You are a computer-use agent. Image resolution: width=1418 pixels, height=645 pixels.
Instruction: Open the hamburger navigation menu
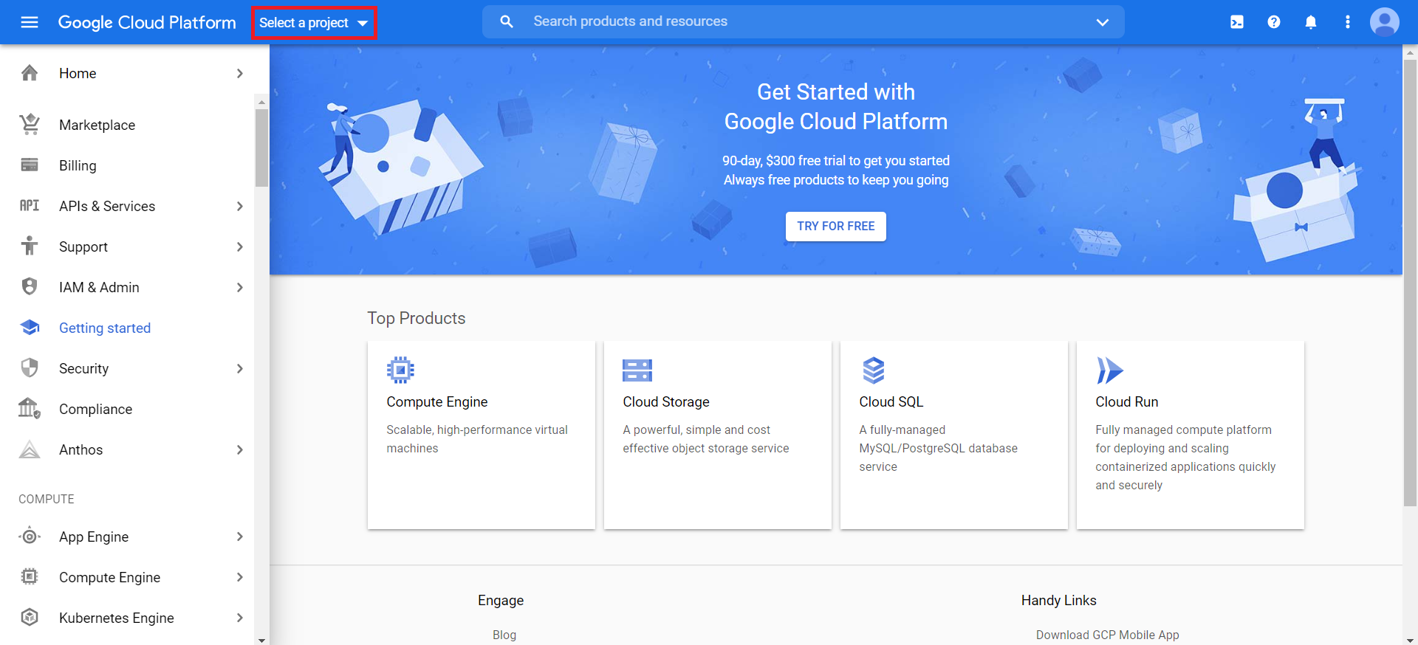pos(30,22)
